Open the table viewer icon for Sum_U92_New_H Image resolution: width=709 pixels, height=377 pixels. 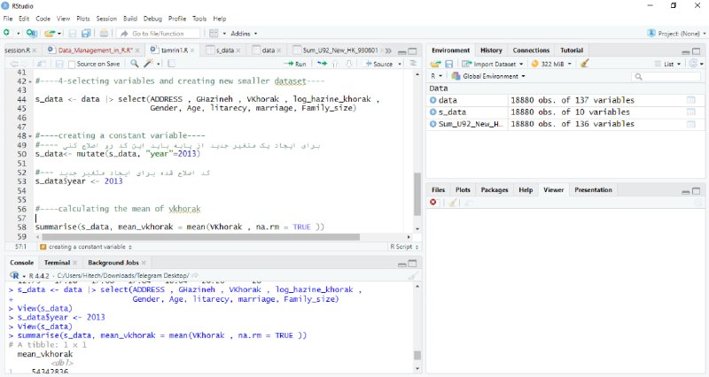[x=691, y=124]
